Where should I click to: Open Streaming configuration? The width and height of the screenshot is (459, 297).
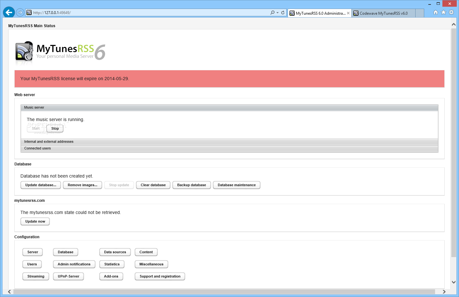click(36, 277)
